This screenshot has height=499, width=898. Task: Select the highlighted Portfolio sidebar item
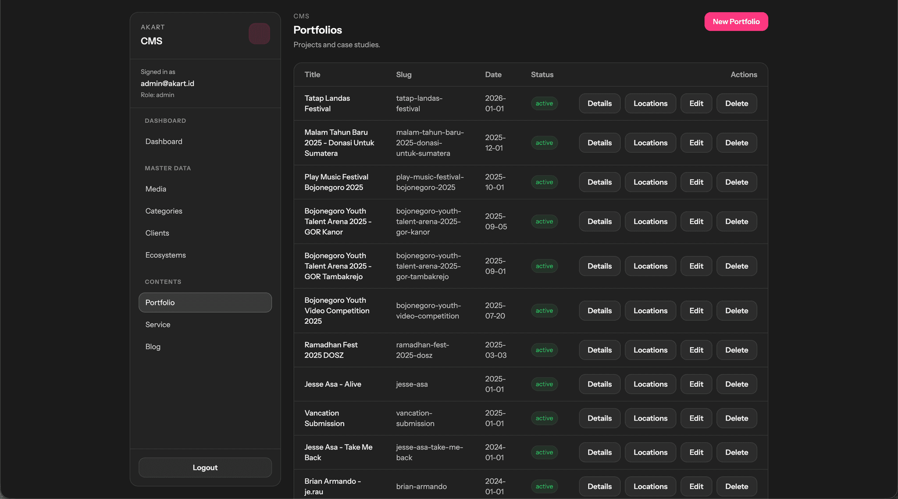pyautogui.click(x=205, y=303)
